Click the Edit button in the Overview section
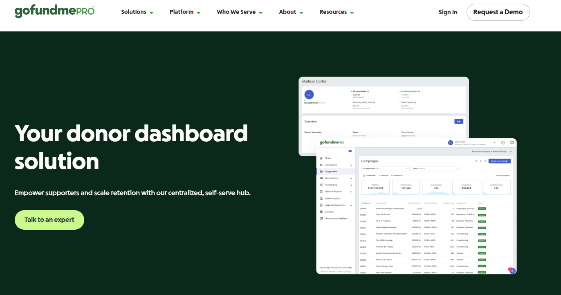 pyautogui.click(x=459, y=121)
